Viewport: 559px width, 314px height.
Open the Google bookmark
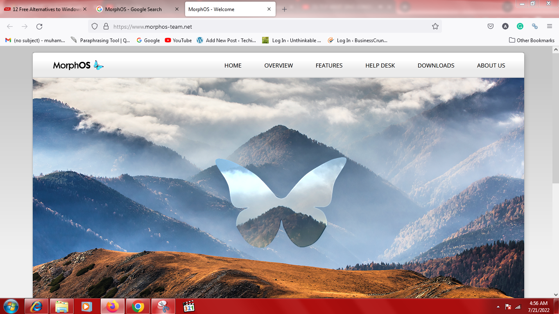148,40
